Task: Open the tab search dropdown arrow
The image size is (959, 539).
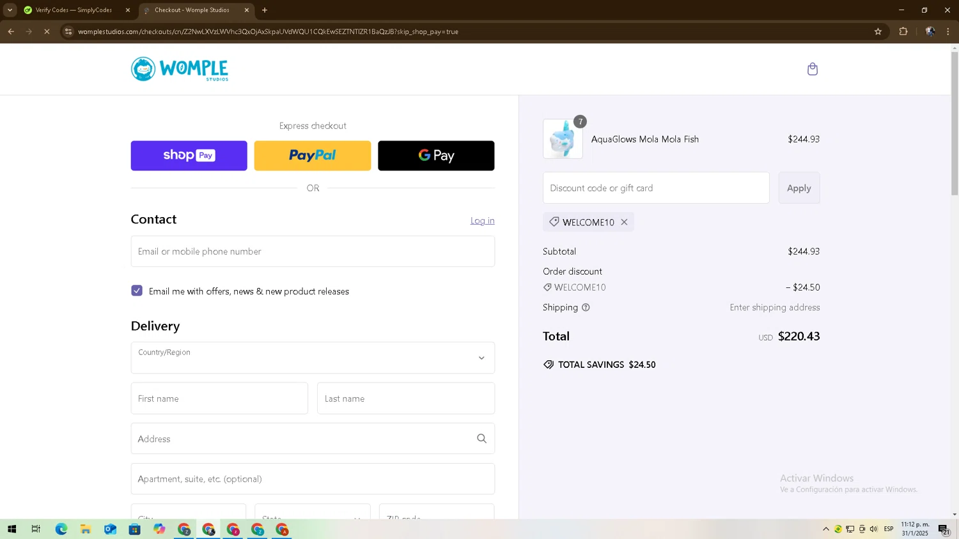Action: click(10, 10)
